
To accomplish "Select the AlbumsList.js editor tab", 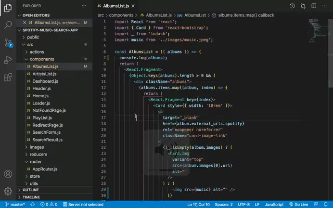I will tap(116, 6).
